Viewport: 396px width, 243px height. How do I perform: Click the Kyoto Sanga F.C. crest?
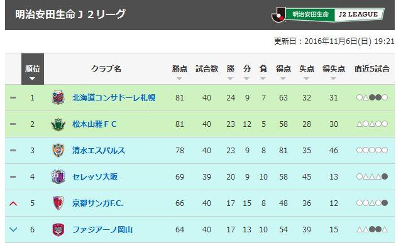58,203
